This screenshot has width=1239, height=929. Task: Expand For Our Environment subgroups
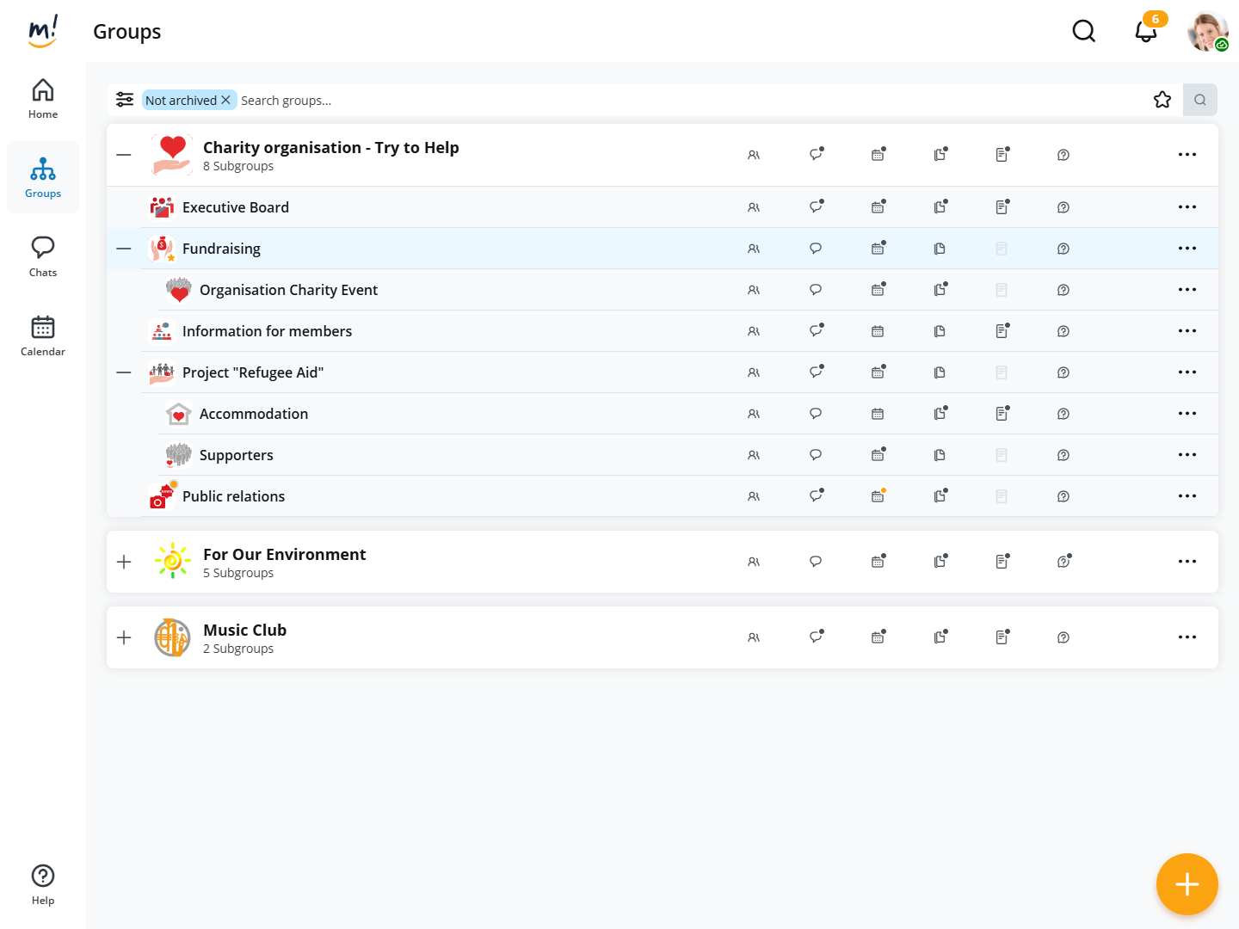point(124,562)
